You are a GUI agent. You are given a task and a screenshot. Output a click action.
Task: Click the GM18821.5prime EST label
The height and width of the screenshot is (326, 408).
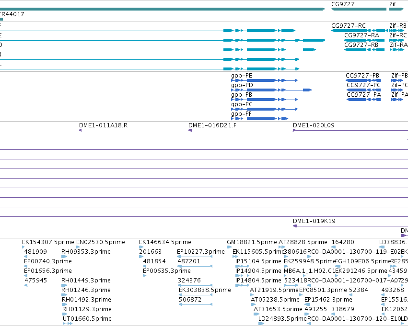pyautogui.click(x=252, y=242)
